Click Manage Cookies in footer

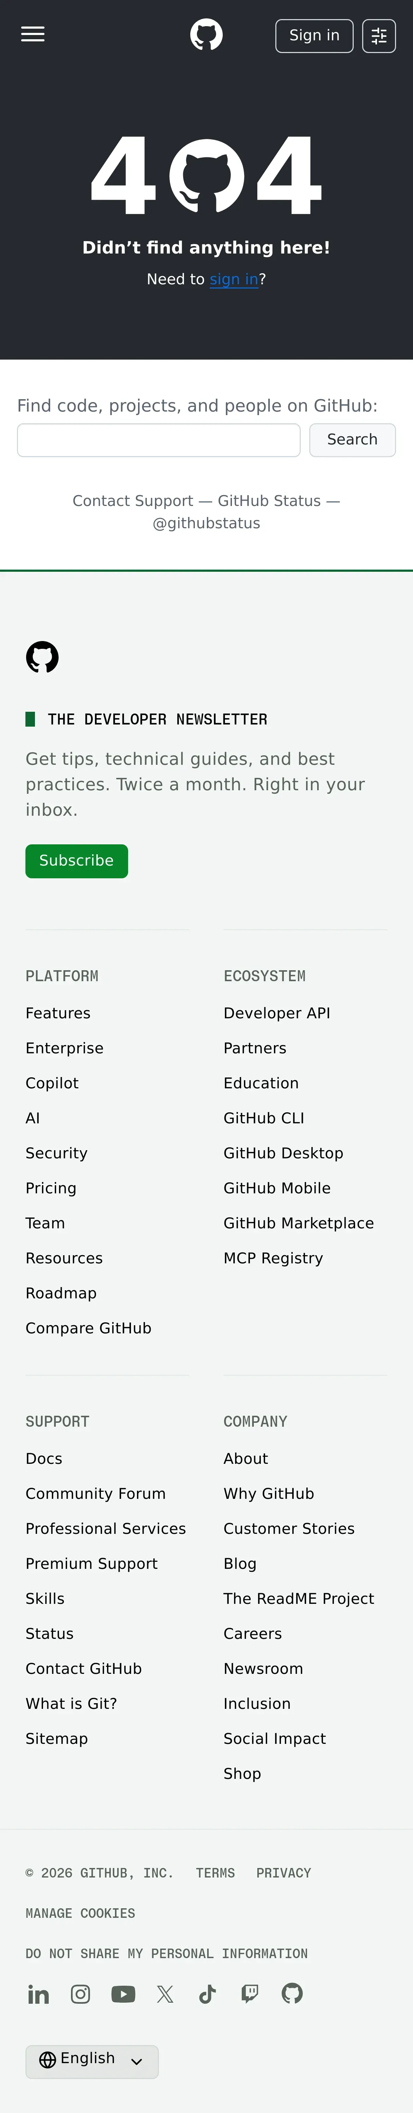[80, 1913]
